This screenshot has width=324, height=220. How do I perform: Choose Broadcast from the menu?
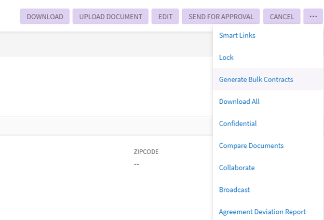click(x=234, y=190)
